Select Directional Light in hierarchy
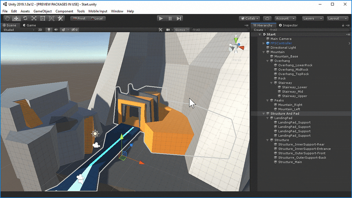 point(283,47)
